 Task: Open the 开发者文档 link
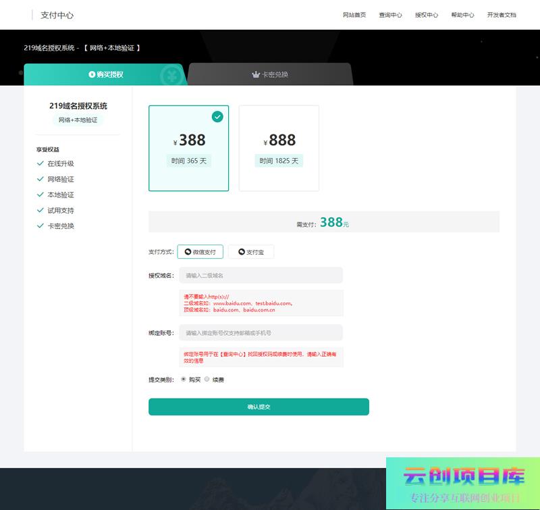tap(502, 15)
